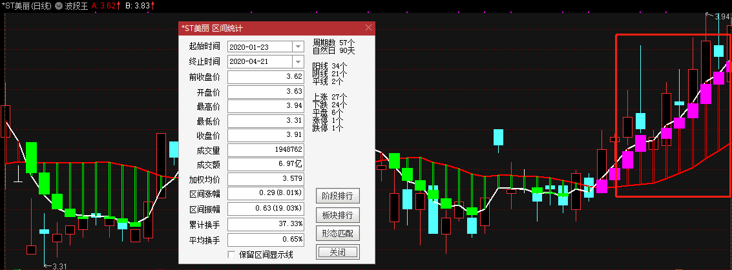The width and height of the screenshot is (732, 270).
Task: Open the 板块排行 ranking
Action: click(x=337, y=214)
